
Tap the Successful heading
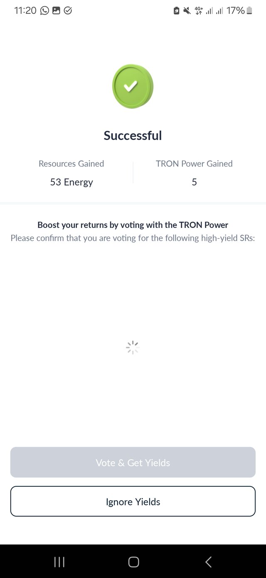point(133,135)
